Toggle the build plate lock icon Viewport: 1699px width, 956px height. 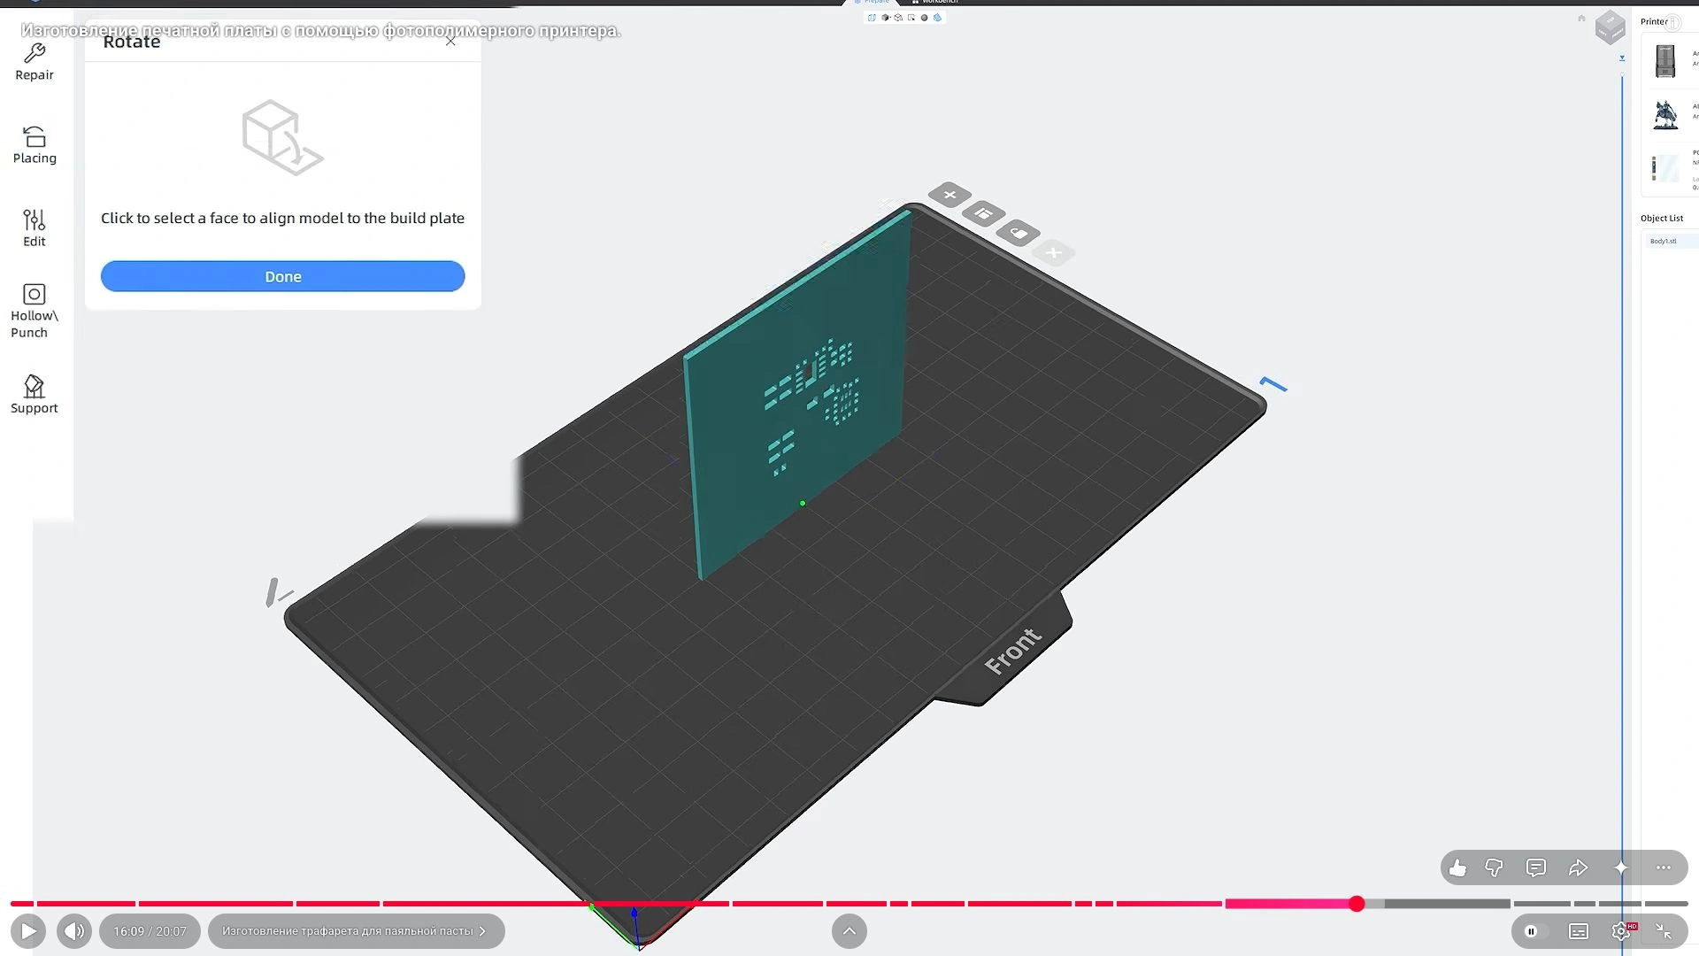coord(1019,233)
